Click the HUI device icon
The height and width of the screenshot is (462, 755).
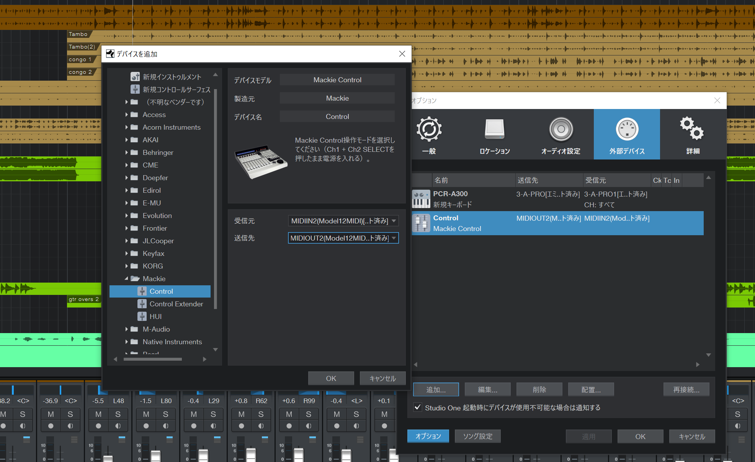(x=142, y=316)
